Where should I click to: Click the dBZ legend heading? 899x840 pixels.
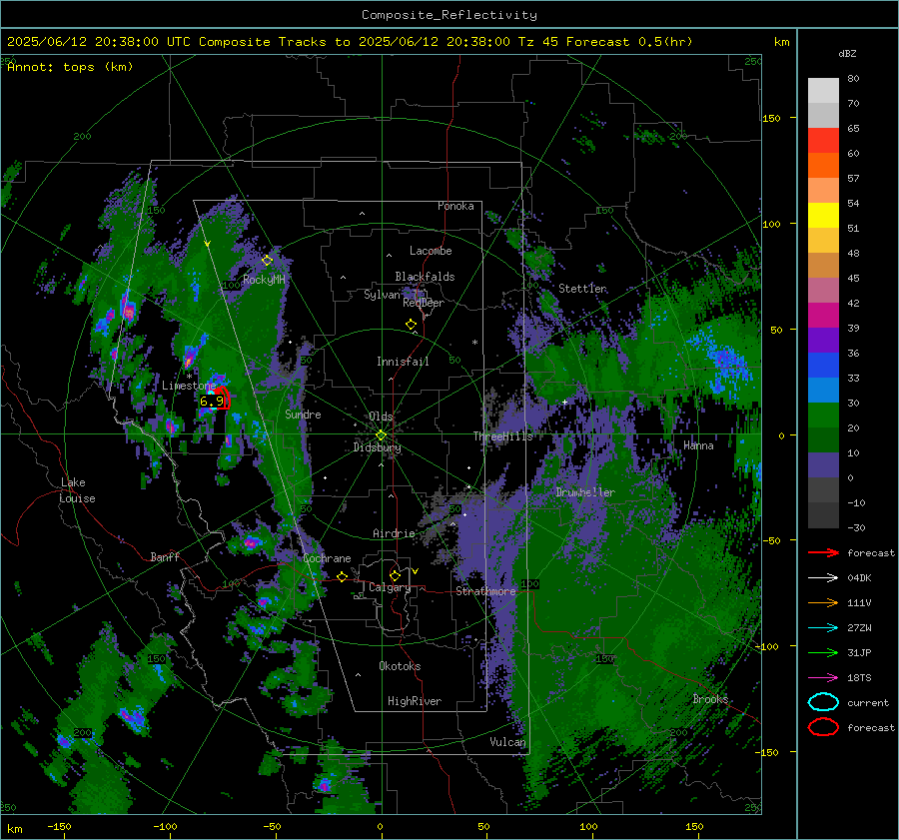pos(847,54)
